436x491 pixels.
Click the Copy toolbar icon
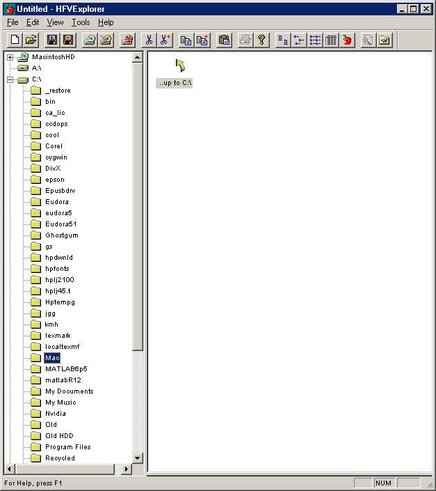[x=186, y=40]
